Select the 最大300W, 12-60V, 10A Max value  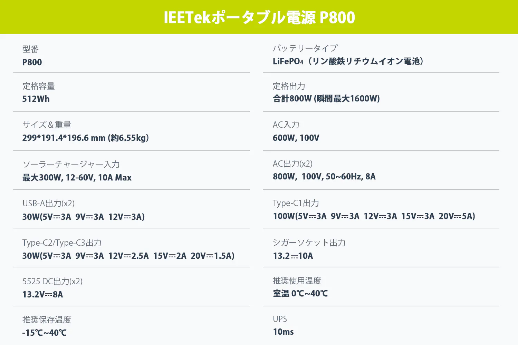point(77,178)
